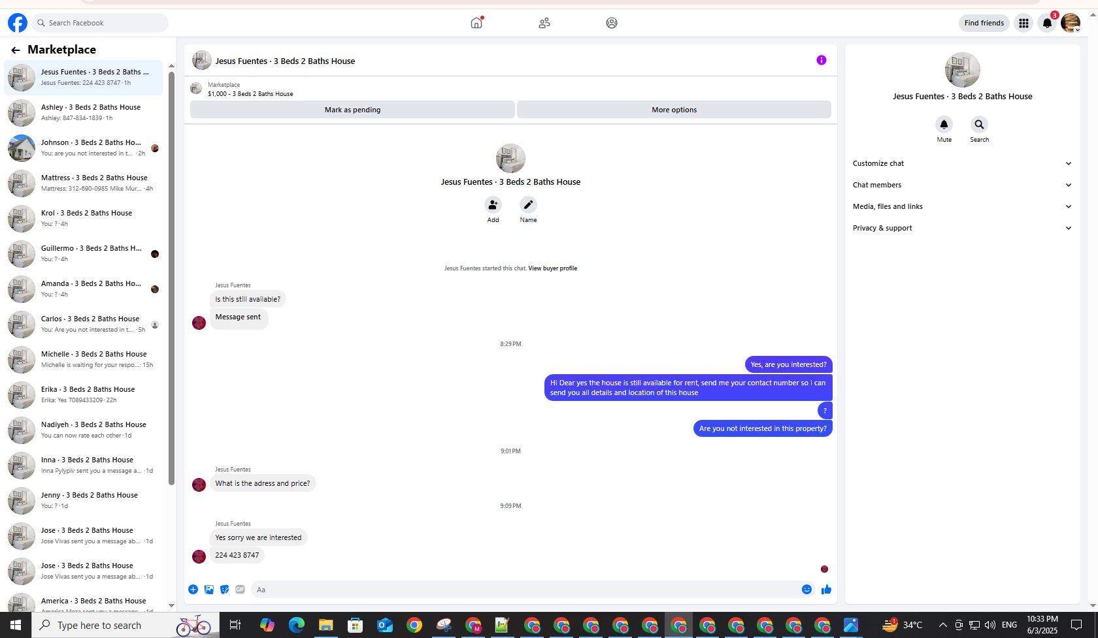
Task: Open the Facebook home logo
Action: 18,23
